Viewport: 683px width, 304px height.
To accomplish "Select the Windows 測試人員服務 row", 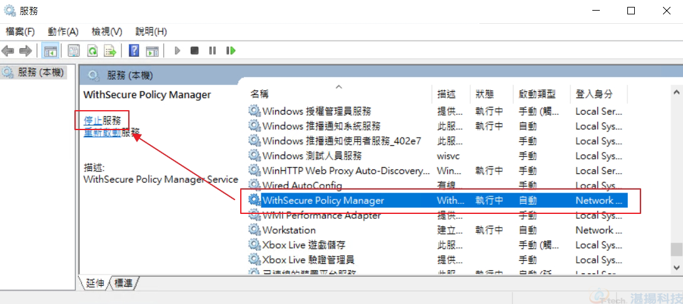I will click(x=437, y=156).
